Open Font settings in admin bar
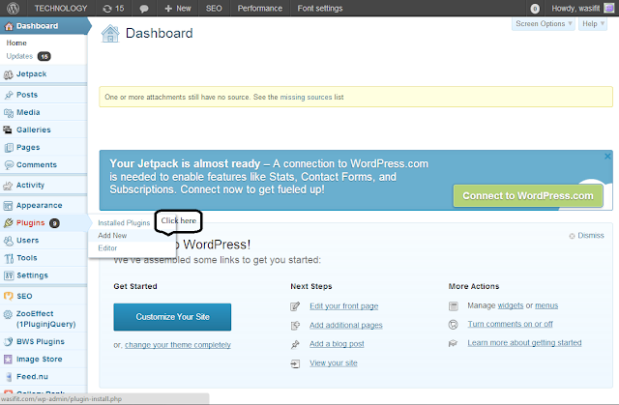Screen dimensions: 619x405 (x=320, y=9)
